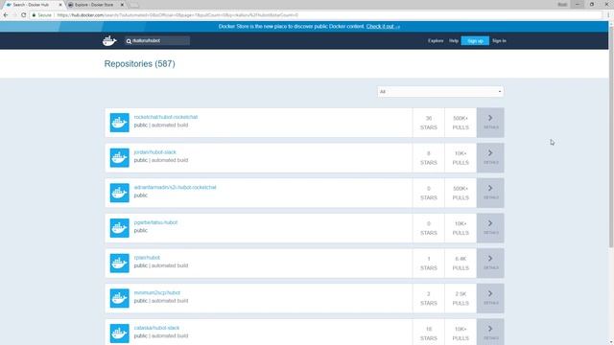614x345 pixels.
Task: Click the 10K+ PULLS cell of the 8-star row
Action: click(460, 157)
